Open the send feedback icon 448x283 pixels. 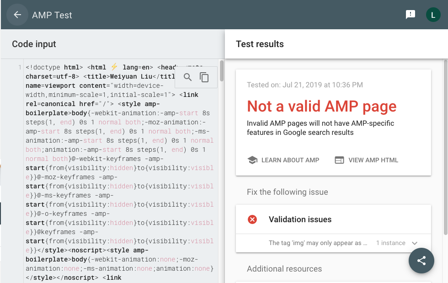point(411,15)
